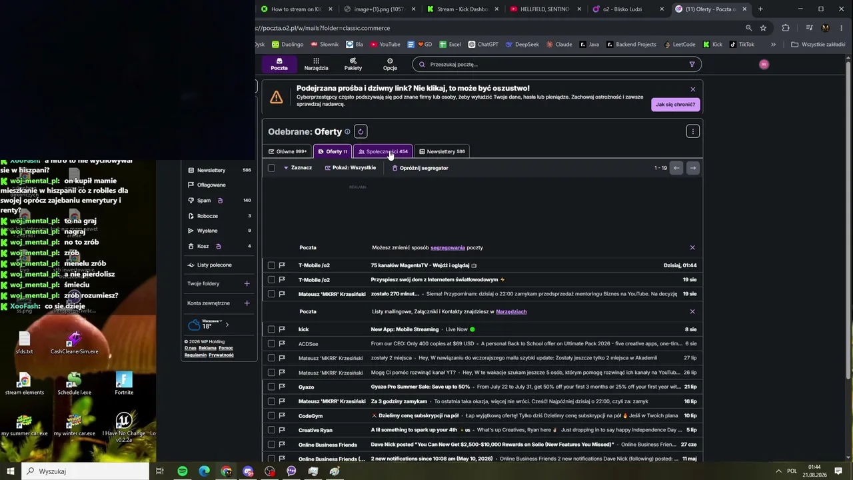This screenshot has height=480, width=853.
Task: Go to previous page of messages
Action: pyautogui.click(x=676, y=168)
